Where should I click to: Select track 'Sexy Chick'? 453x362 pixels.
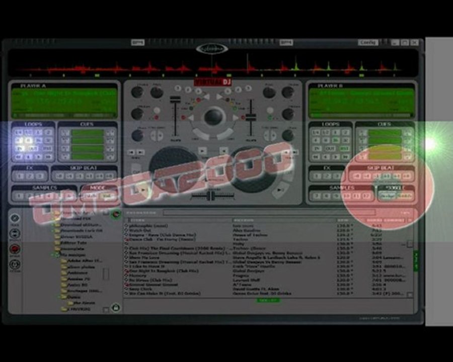(140, 289)
